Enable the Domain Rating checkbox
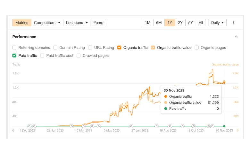This screenshot has width=250, height=154. 55,47
